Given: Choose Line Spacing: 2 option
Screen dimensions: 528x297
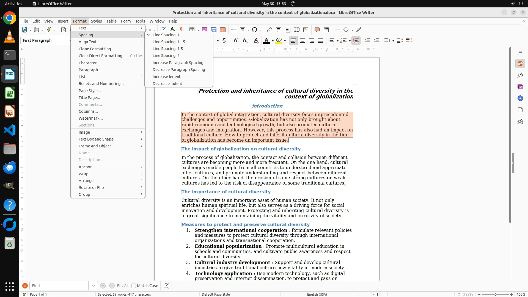Looking at the screenshot, I should pos(166,56).
